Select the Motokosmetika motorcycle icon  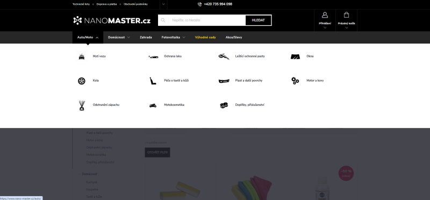pos(153,105)
